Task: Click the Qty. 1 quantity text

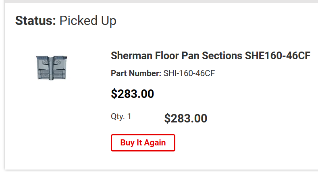Action: [121, 116]
